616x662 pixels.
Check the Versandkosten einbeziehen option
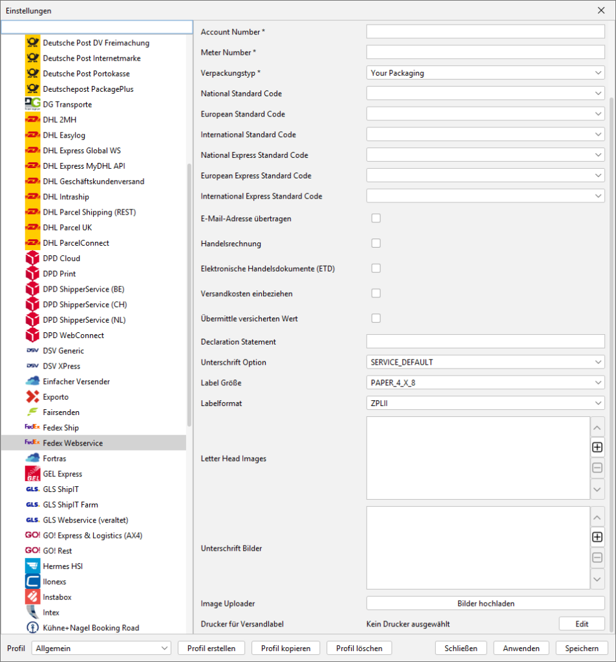point(376,294)
